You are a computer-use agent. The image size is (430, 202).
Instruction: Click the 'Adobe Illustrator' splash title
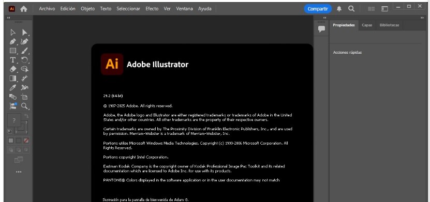pyautogui.click(x=157, y=65)
